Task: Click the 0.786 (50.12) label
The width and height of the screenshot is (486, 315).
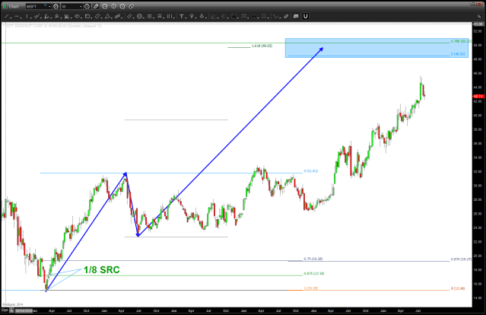Action: [x=461, y=41]
